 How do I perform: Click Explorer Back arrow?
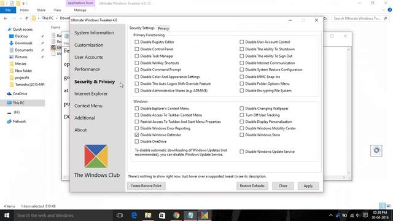6,18
